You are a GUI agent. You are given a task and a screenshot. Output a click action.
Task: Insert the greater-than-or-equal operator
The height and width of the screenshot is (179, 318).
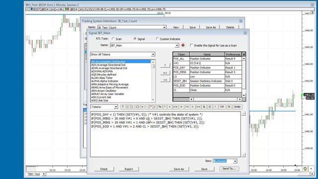point(198,107)
